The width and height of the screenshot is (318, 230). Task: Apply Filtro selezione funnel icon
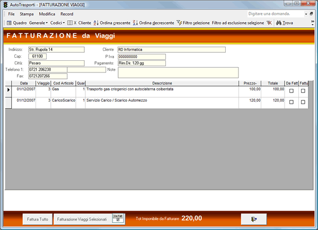click(x=179, y=23)
